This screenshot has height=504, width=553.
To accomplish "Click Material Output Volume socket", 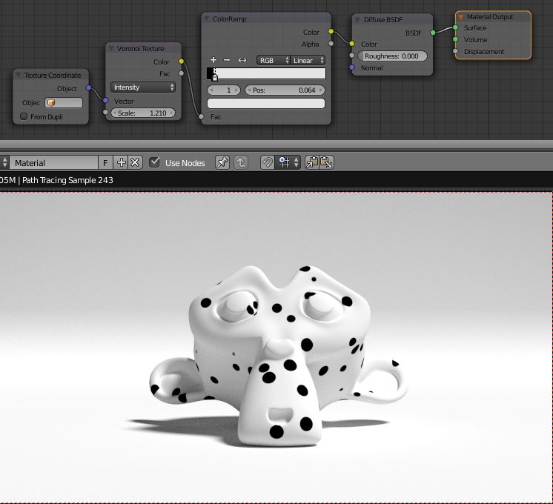I will pyautogui.click(x=455, y=39).
